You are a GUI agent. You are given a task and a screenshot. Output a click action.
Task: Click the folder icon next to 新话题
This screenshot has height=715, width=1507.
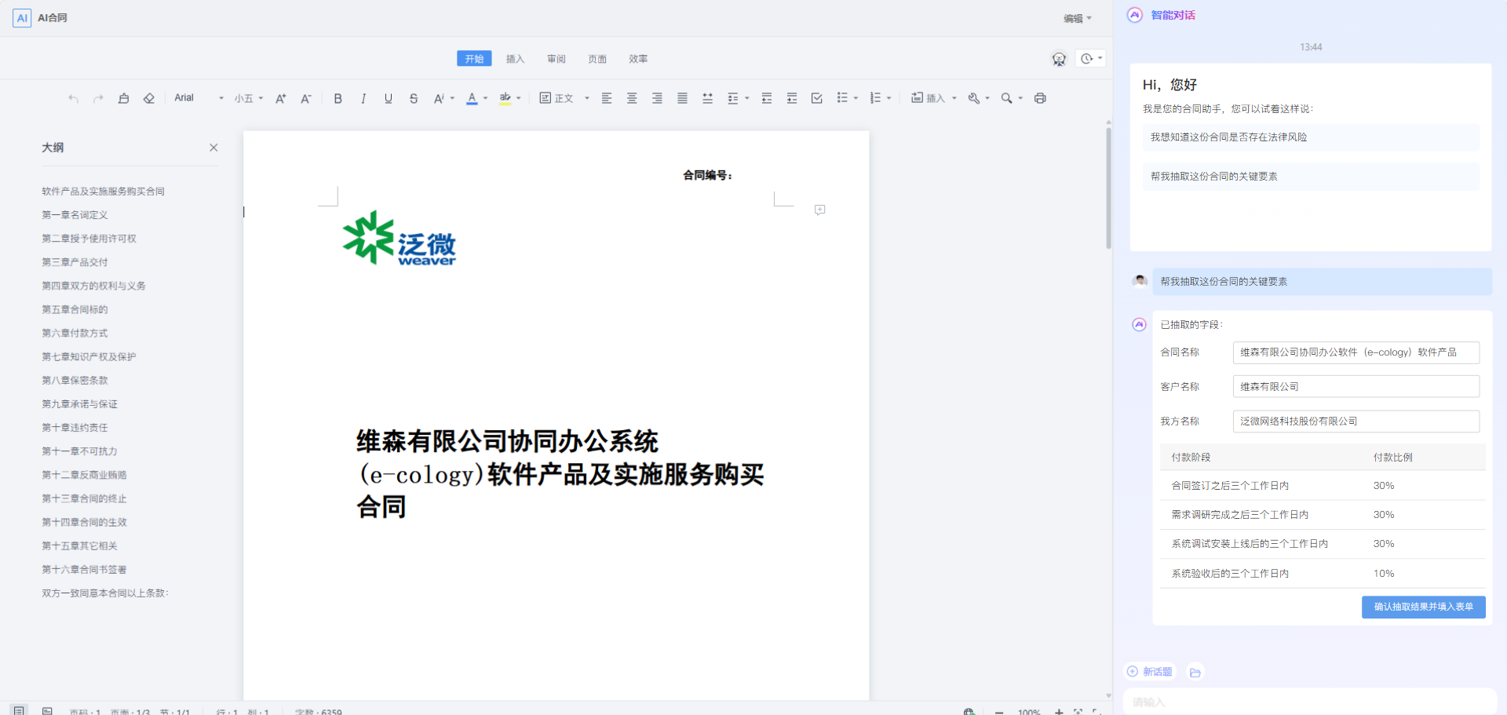tap(1195, 673)
